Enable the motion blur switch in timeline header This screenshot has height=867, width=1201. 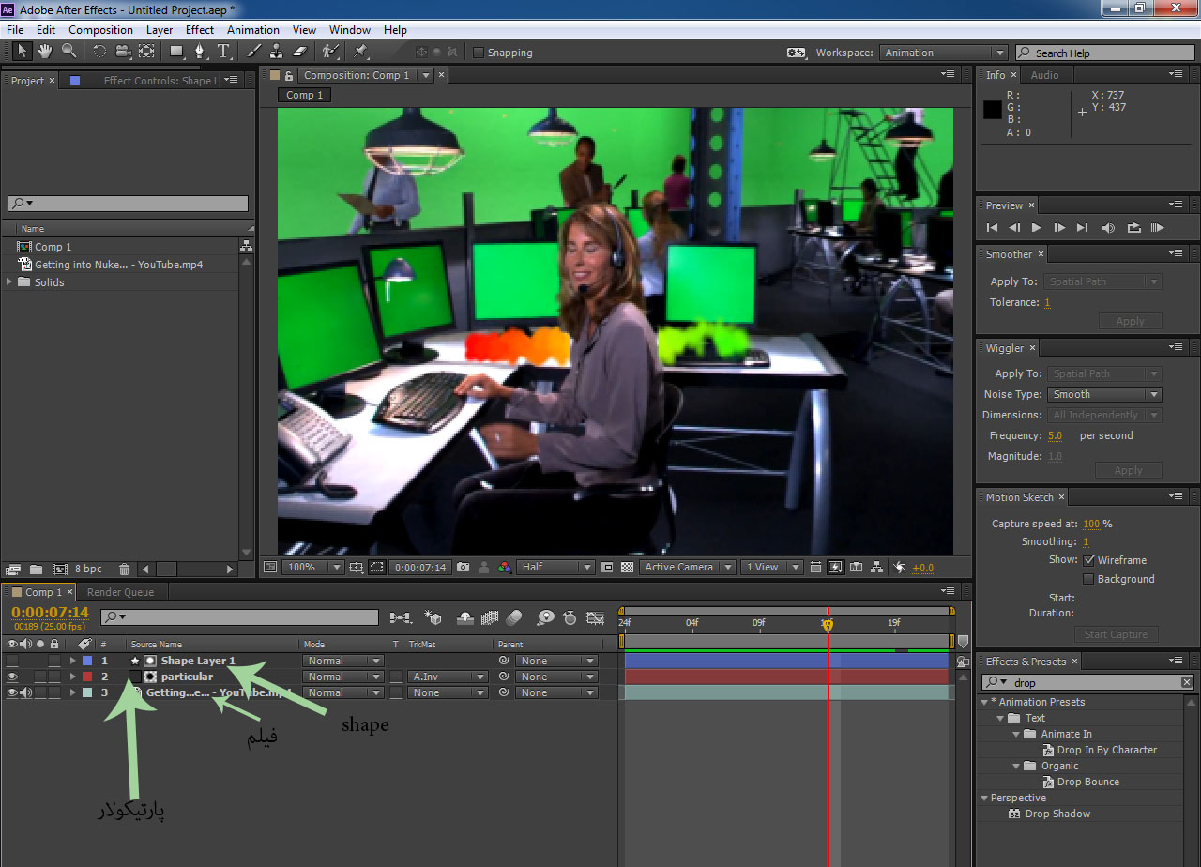[x=513, y=617]
